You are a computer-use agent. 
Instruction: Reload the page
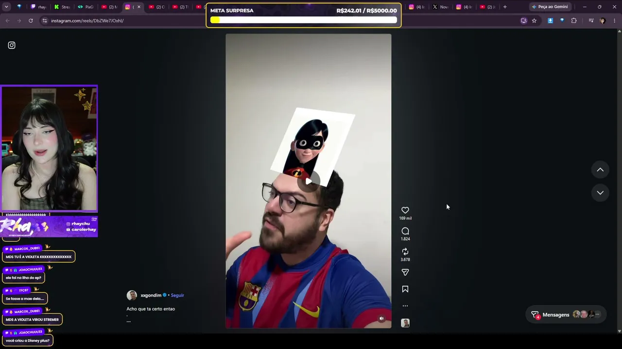[31, 21]
